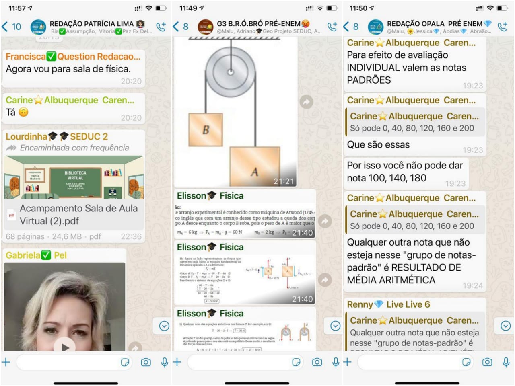Open Elisson's 21:40 Atwood machine text image
This screenshot has height=386, width=515.
(245, 221)
